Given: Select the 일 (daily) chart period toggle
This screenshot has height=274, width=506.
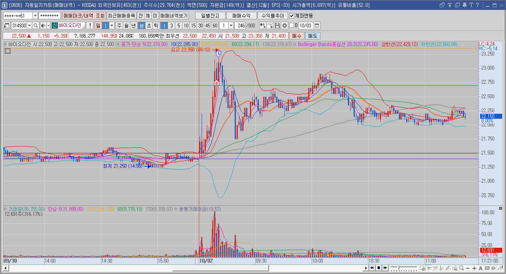Looking at the screenshot, I should [x=98, y=25].
